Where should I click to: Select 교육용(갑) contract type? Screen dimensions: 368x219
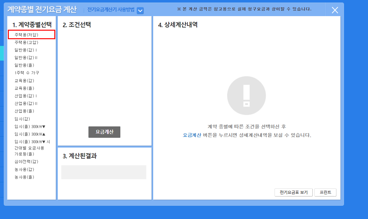(x=24, y=81)
